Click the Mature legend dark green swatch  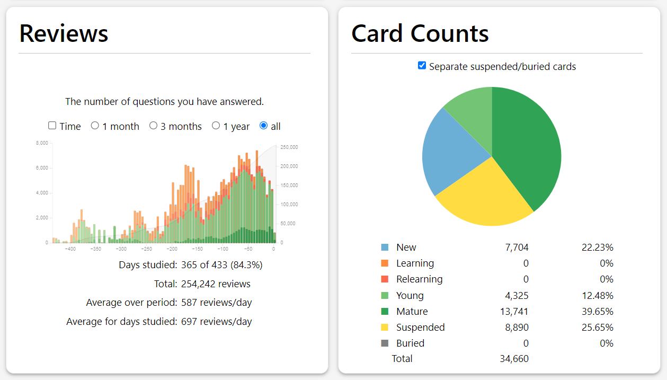click(385, 311)
